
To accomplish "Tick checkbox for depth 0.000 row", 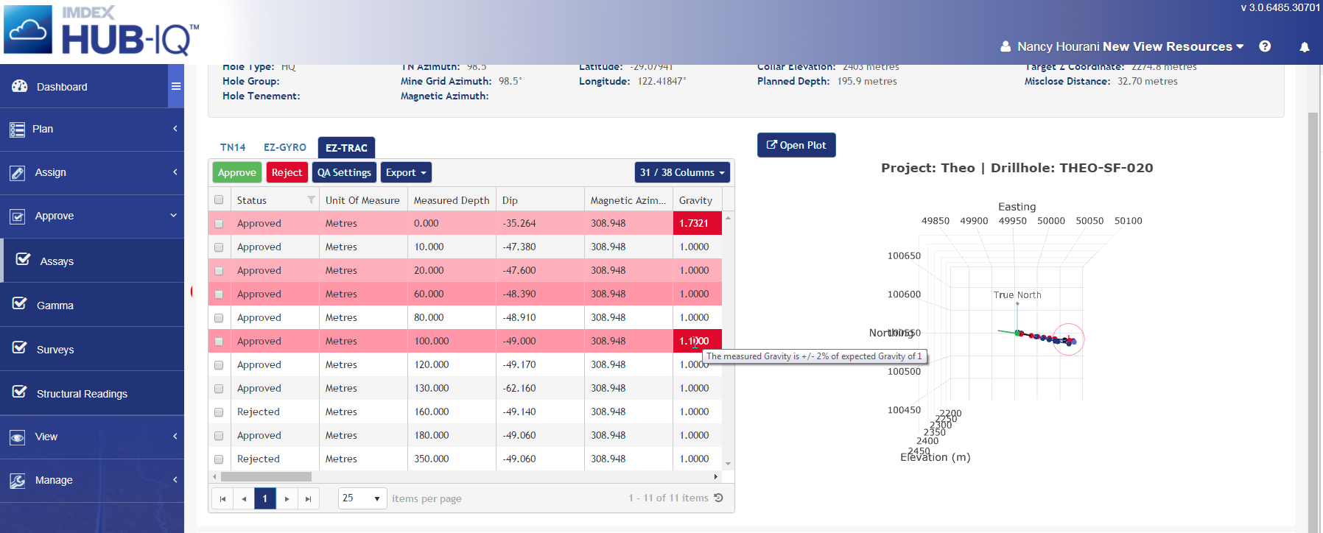I will [x=219, y=224].
